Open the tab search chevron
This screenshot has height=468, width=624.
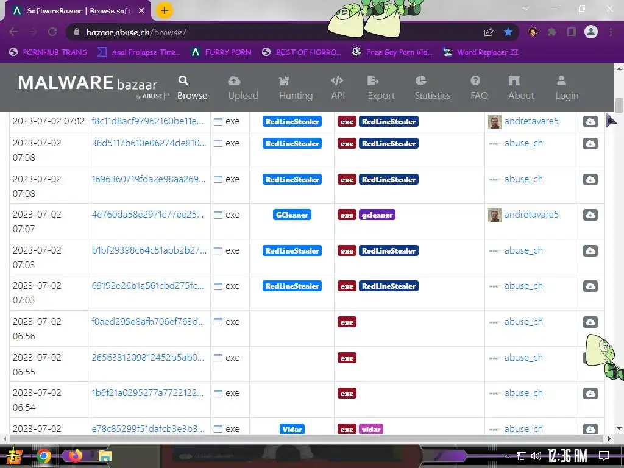click(526, 9)
